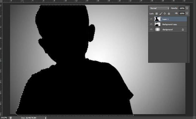Image resolution: width=196 pixels, height=119 pixels.
Task: Click the Fill 100% value field
Action: 182,13
